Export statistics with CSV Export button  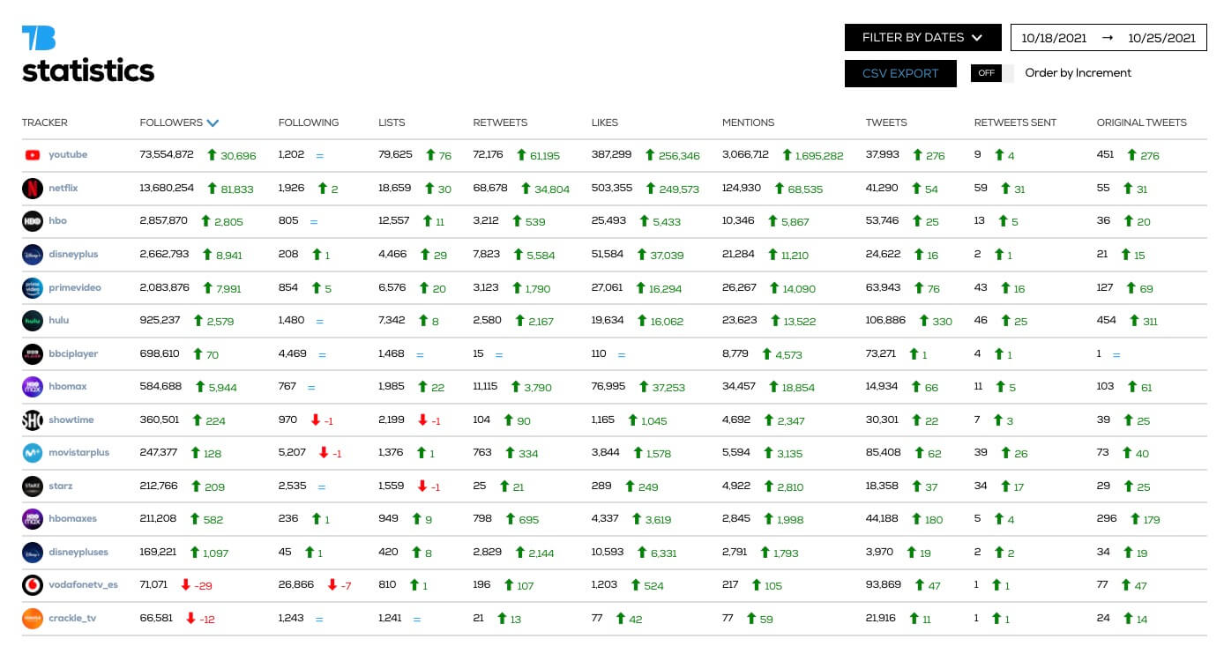click(900, 73)
